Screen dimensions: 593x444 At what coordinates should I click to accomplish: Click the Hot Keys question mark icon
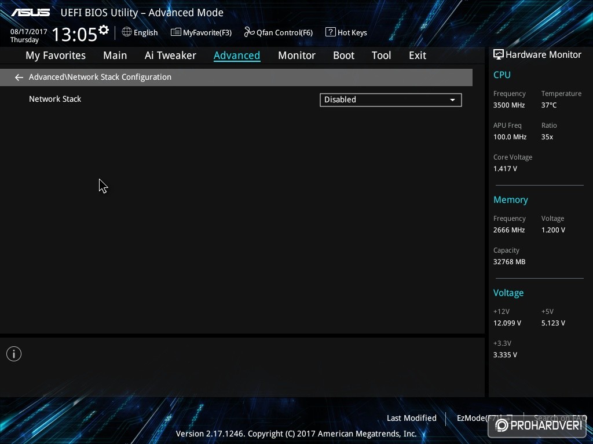coord(330,32)
